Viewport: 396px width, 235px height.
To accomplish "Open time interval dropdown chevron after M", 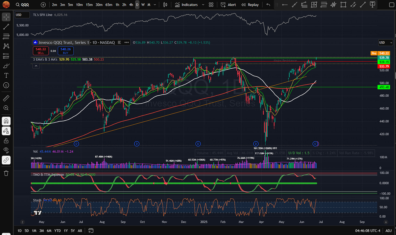I will pyautogui.click(x=155, y=5).
